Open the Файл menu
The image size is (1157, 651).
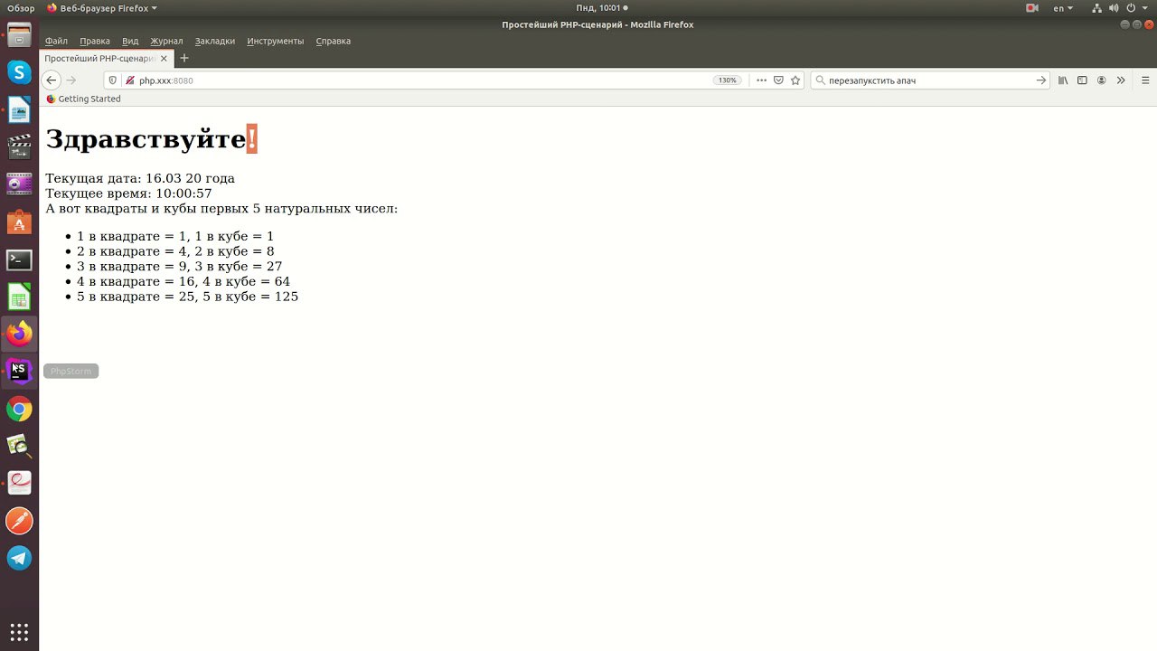pos(56,41)
